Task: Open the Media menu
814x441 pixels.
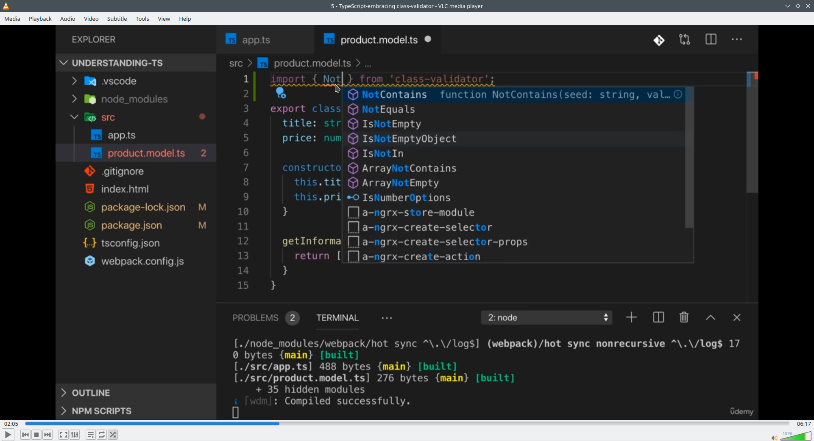Action: coord(12,19)
